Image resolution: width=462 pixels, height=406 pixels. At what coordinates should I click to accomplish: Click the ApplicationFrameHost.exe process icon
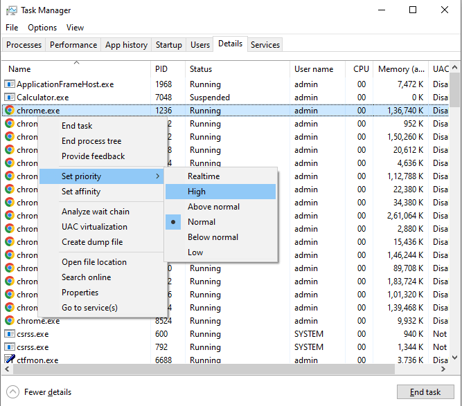[x=10, y=84]
